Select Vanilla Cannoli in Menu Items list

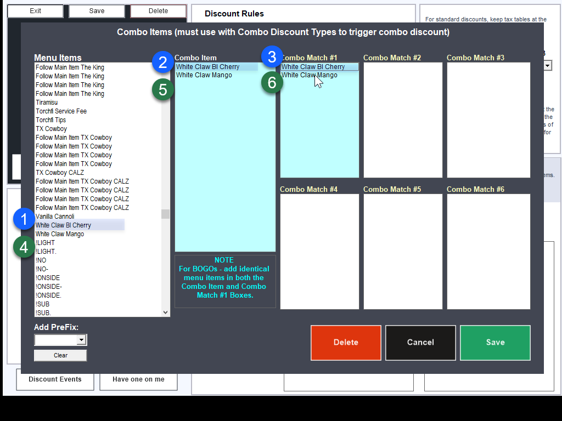coord(55,217)
